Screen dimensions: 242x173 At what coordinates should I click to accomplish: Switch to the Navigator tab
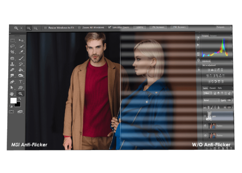click(214, 36)
